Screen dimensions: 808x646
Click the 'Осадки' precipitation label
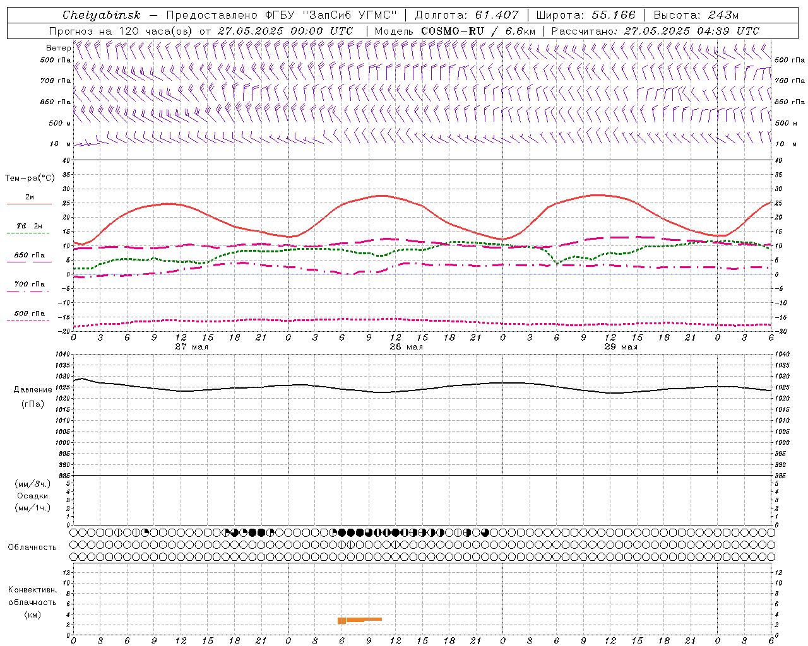coord(33,496)
